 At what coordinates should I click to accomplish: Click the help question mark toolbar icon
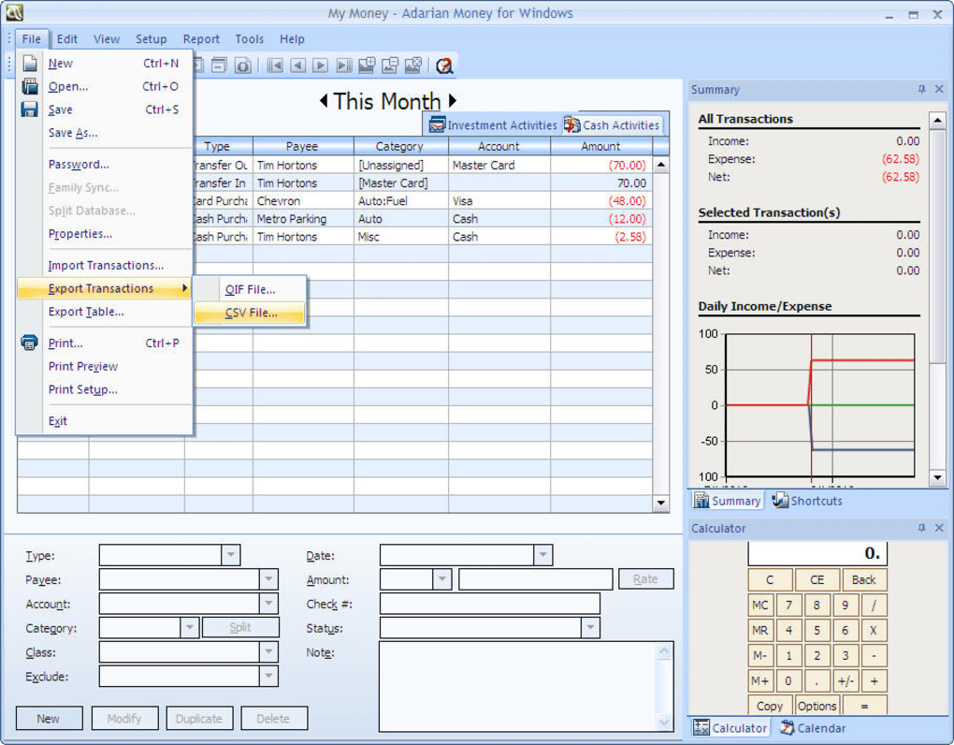[x=444, y=66]
